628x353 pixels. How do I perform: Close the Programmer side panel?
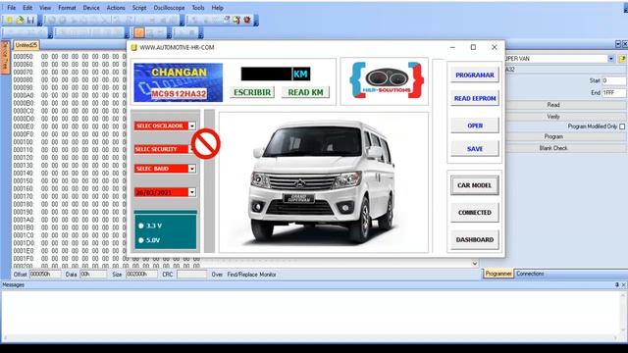[625, 44]
